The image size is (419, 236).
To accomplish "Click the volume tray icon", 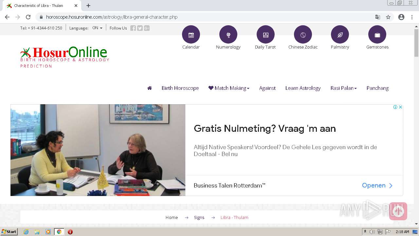I will click(372, 232).
